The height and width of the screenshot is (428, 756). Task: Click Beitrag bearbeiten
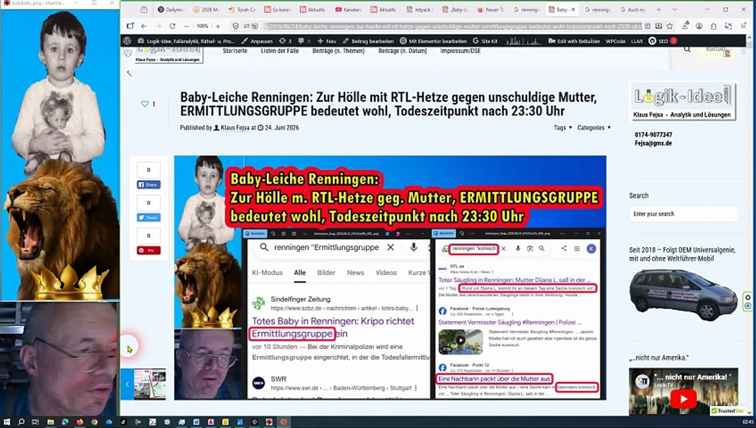368,41
